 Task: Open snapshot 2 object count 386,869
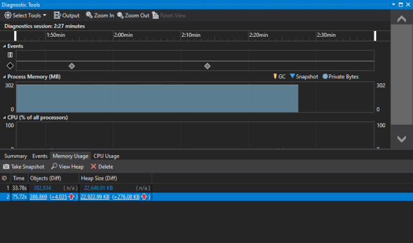click(39, 197)
